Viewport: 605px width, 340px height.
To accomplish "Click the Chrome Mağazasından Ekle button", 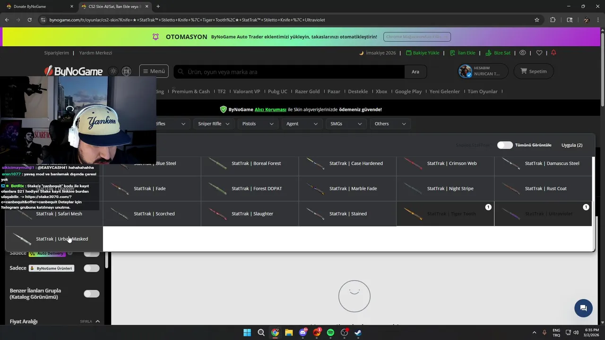I will coord(417,37).
